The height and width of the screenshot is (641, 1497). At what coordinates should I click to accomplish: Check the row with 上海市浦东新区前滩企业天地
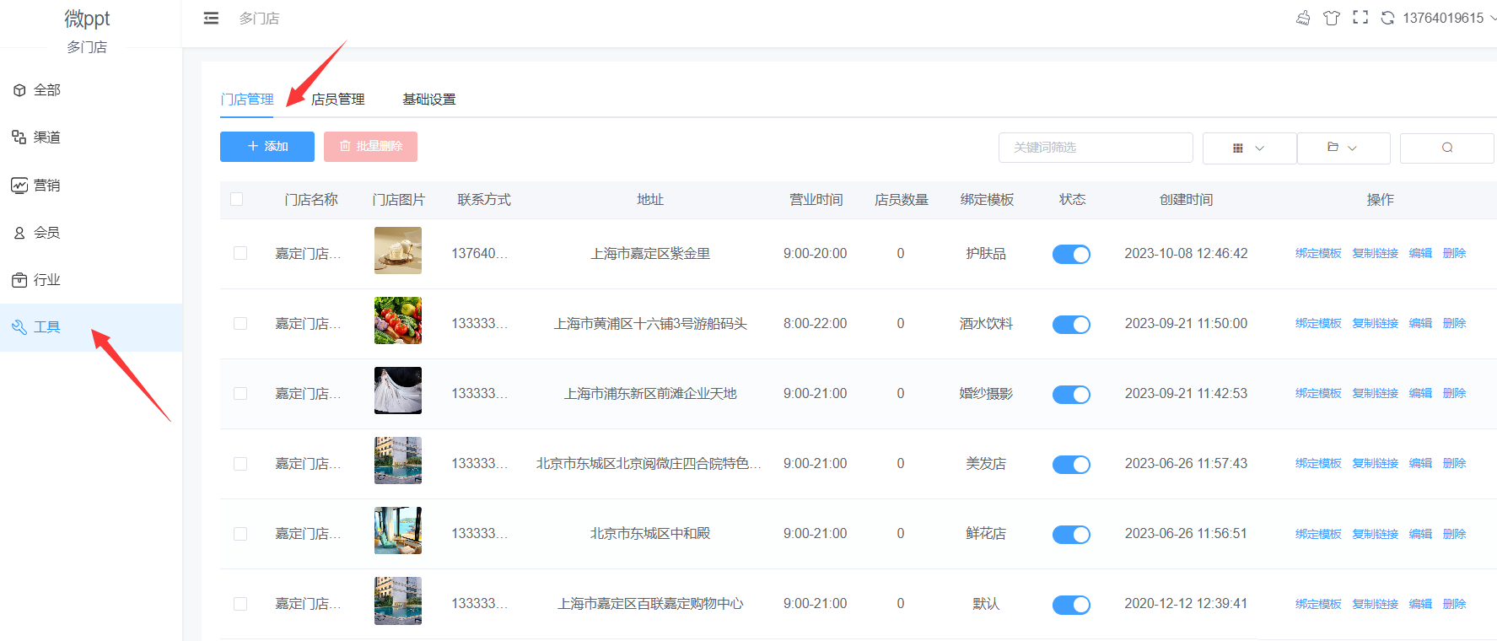240,394
